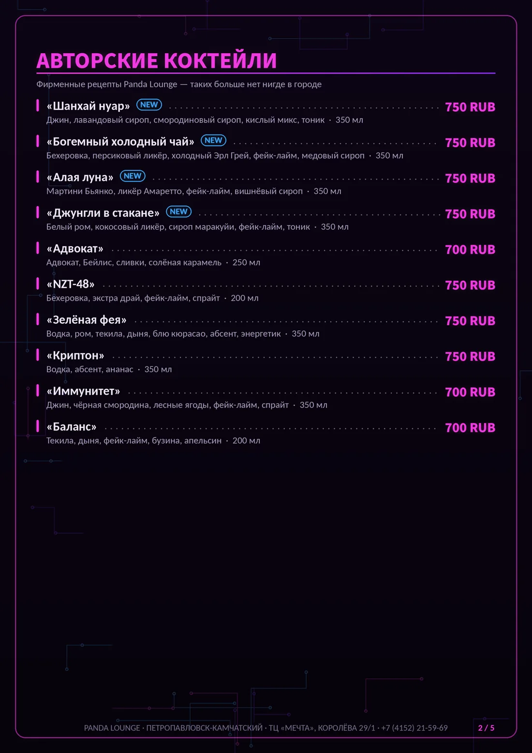This screenshot has height=753, width=532.
Task: Click the «Зелёная фея» cocktail name
Action: (87, 320)
